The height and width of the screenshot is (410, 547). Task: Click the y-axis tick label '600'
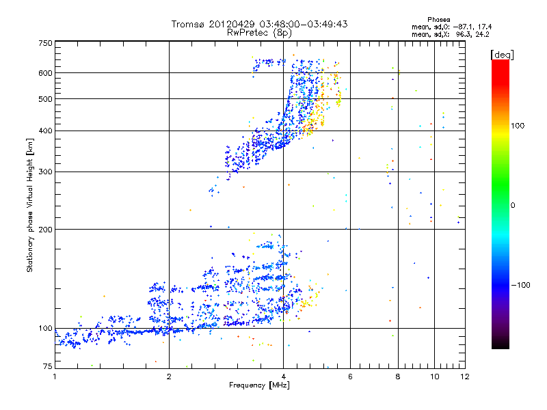click(x=45, y=73)
